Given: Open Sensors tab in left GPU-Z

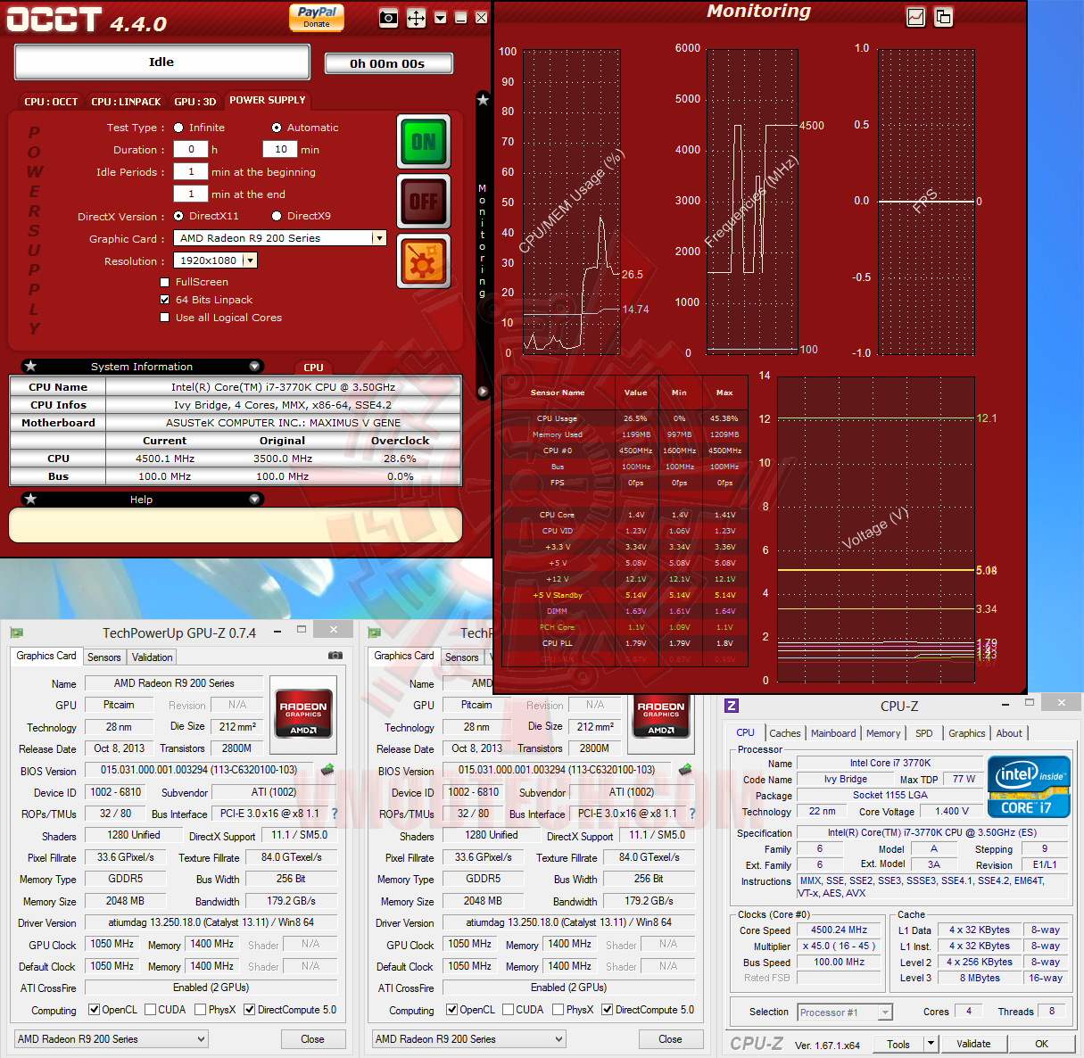Looking at the screenshot, I should pyautogui.click(x=104, y=657).
